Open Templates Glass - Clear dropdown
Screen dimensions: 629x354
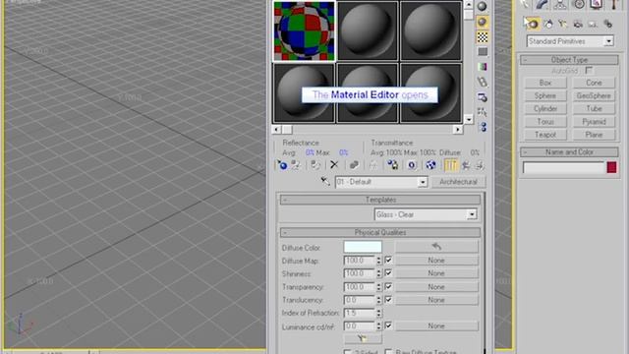pos(472,214)
